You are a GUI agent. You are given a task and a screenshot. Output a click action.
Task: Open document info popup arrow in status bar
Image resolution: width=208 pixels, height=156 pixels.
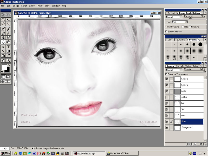32,148
